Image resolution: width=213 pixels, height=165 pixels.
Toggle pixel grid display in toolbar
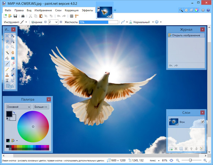(71, 16)
